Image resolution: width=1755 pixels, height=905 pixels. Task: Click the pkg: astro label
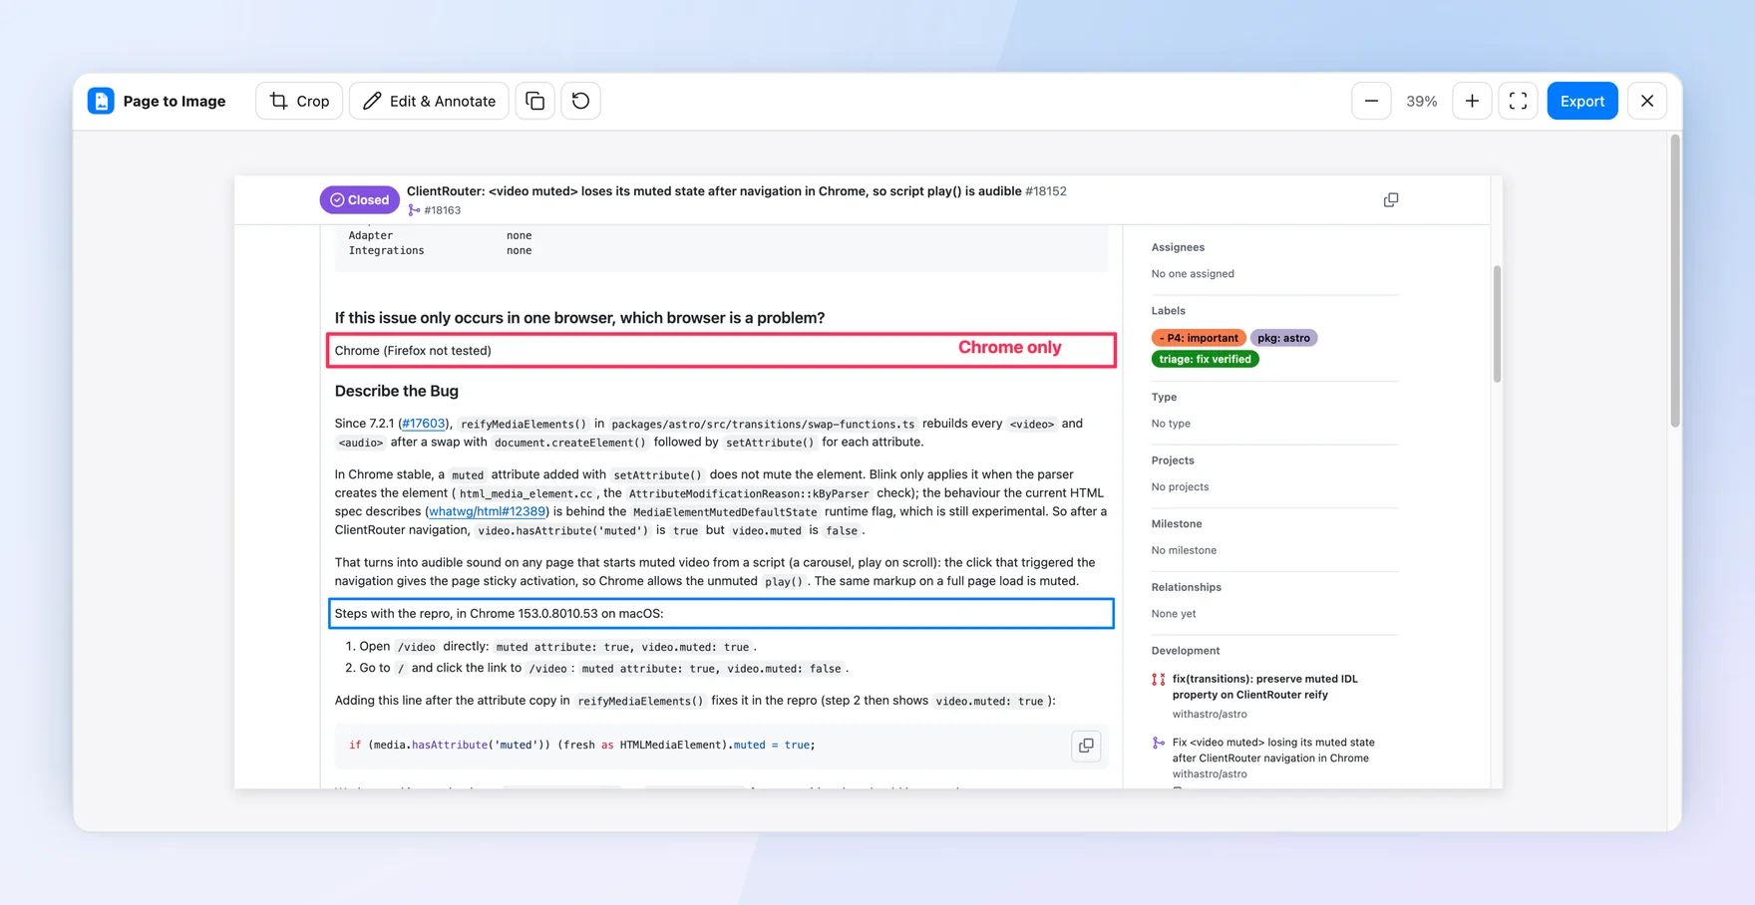[x=1283, y=338]
